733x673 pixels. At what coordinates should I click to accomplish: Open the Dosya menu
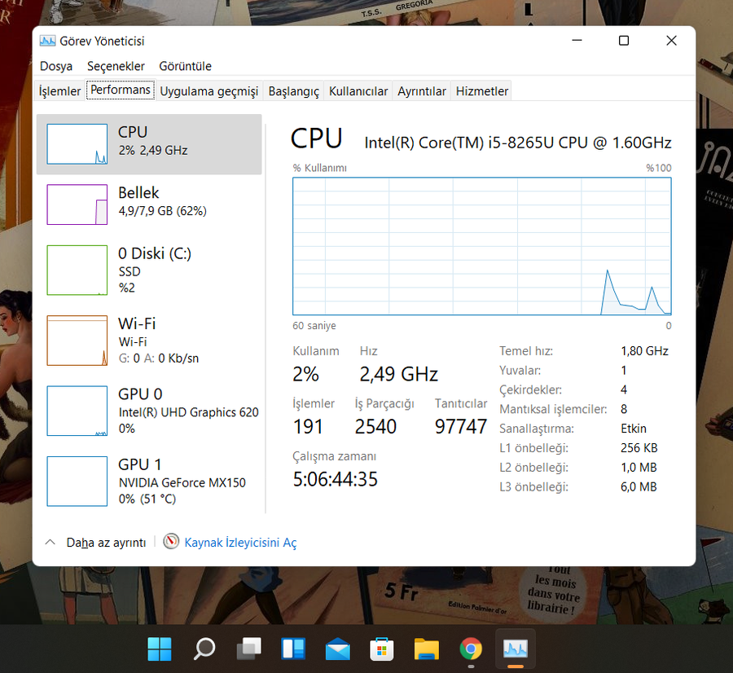(x=56, y=66)
